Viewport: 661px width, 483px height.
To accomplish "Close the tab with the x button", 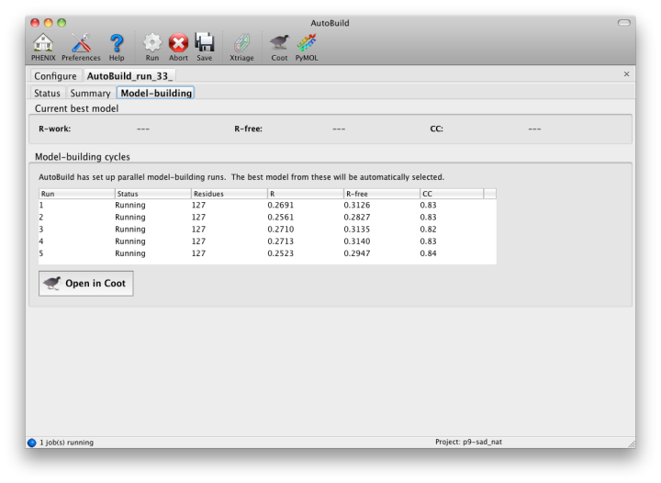I will pos(627,74).
